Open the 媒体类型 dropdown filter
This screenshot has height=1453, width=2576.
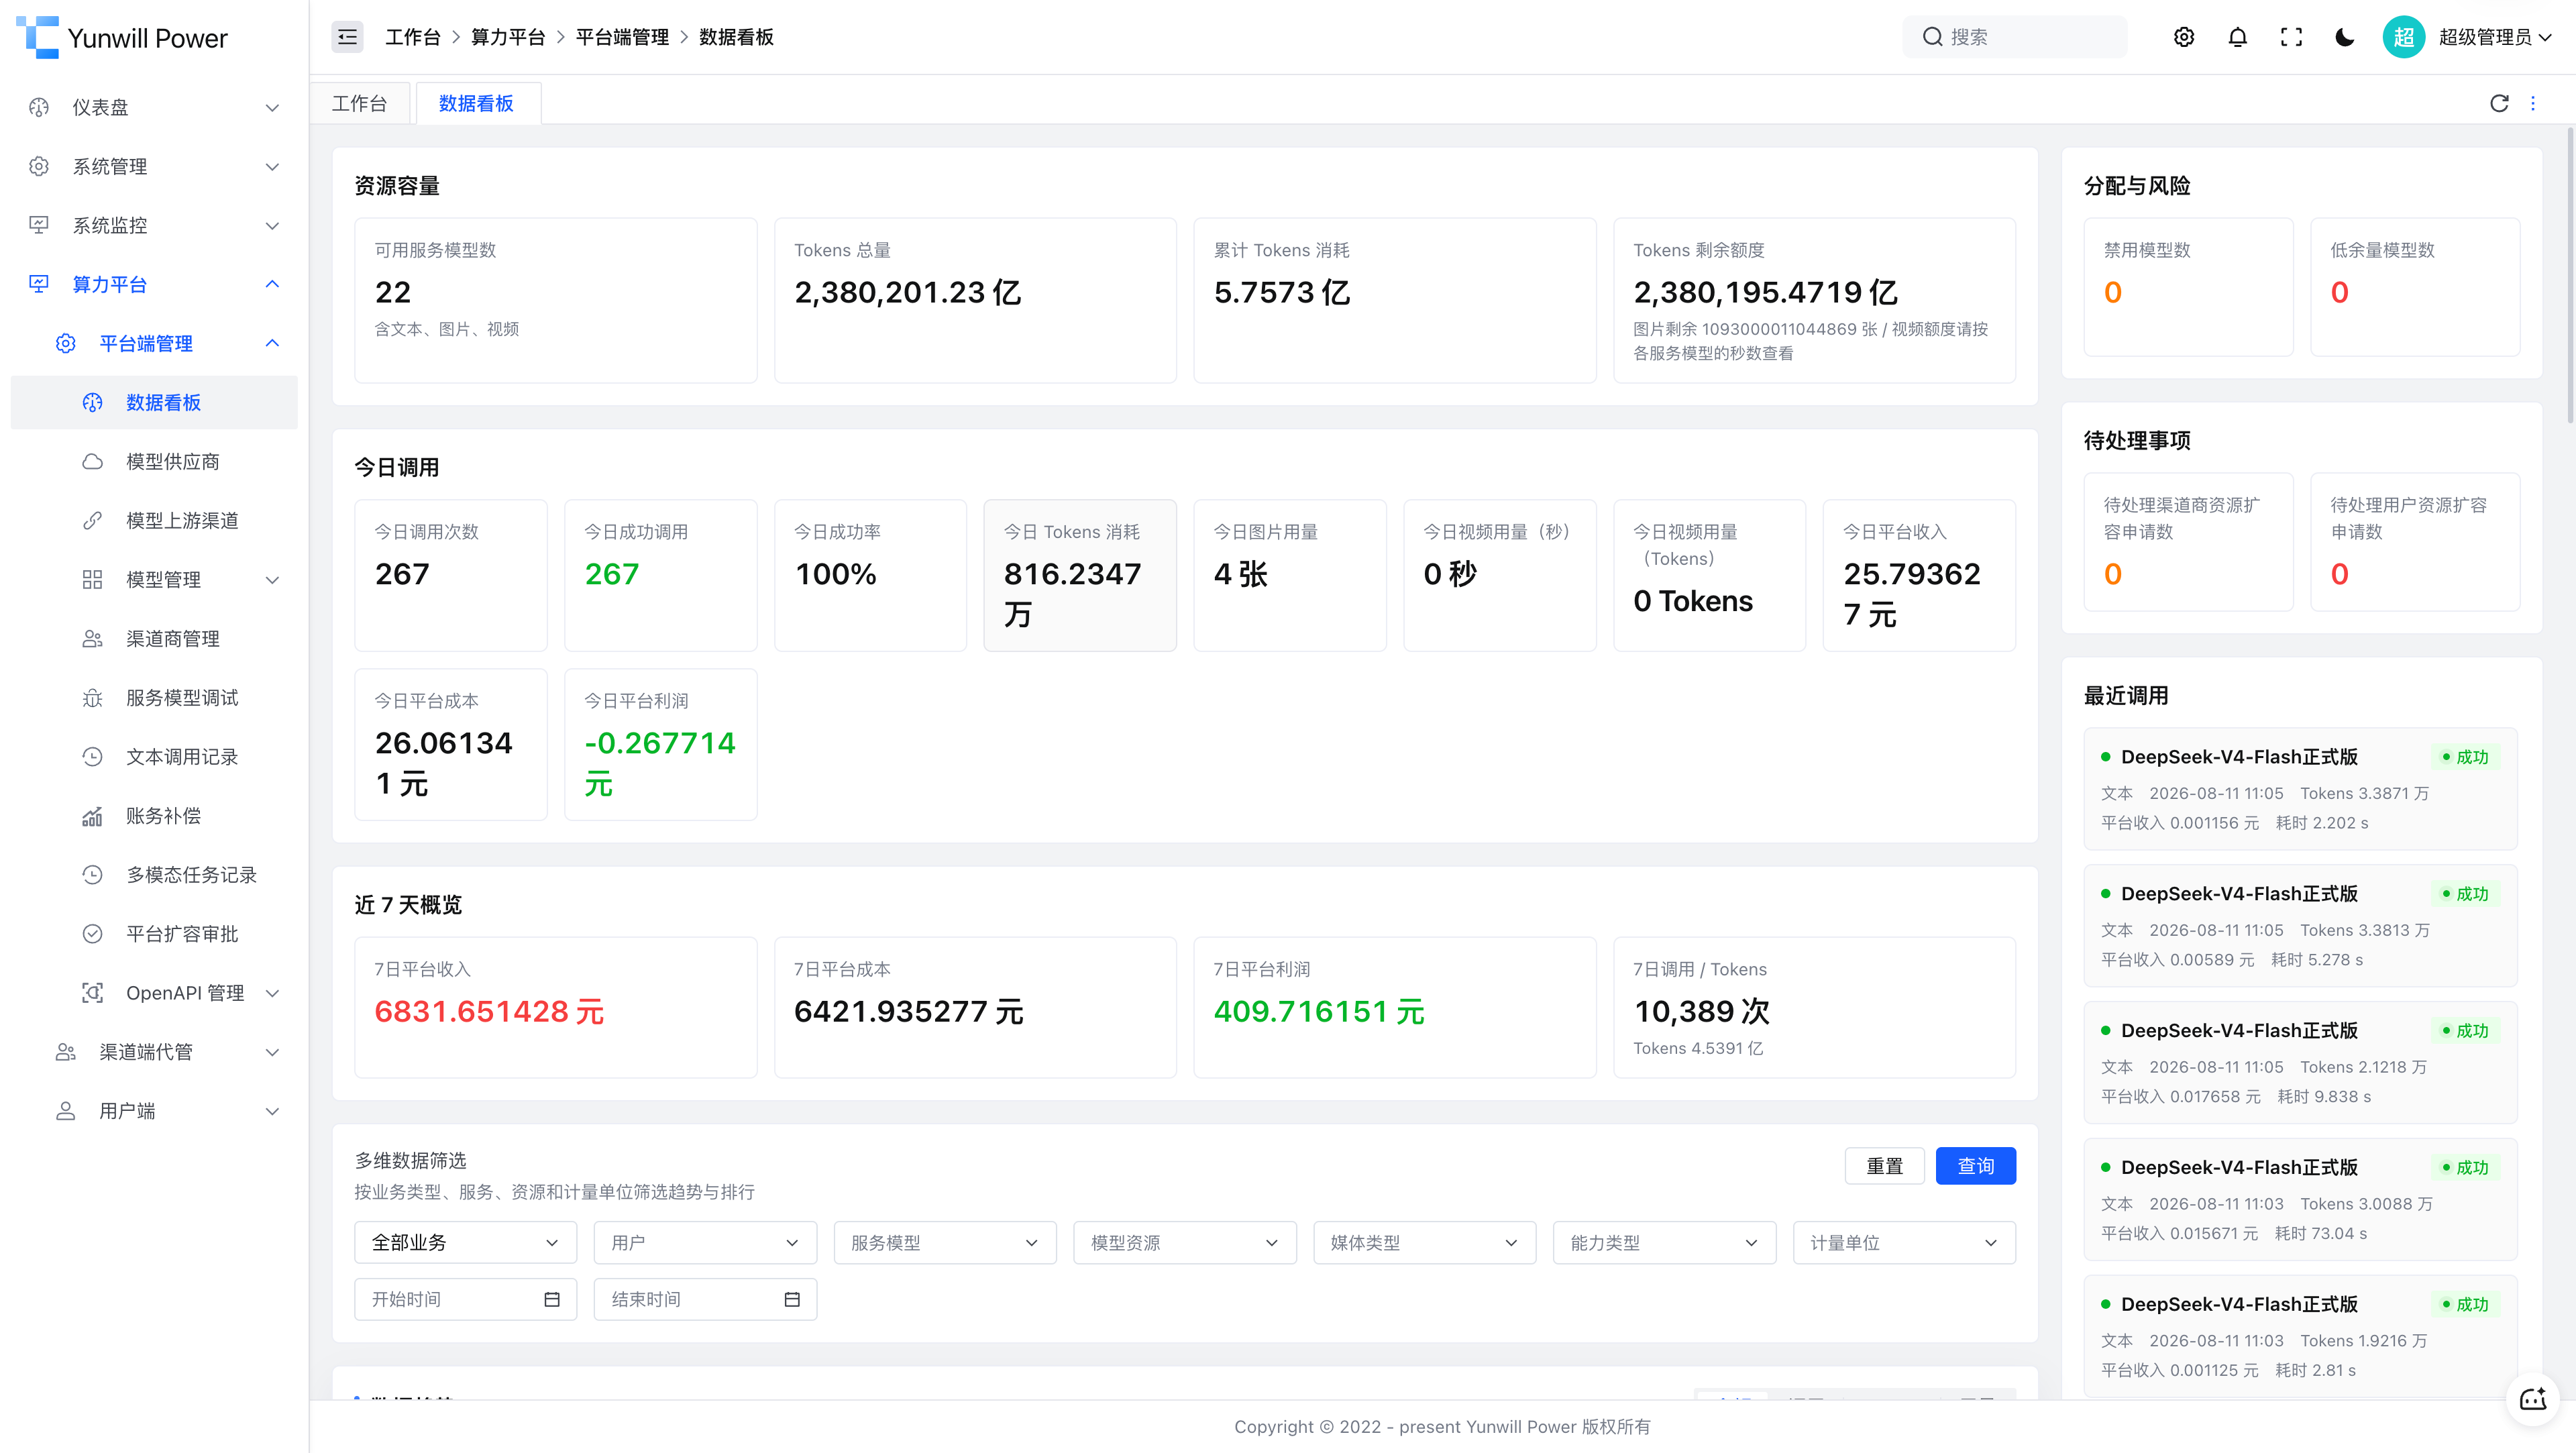(1424, 1242)
